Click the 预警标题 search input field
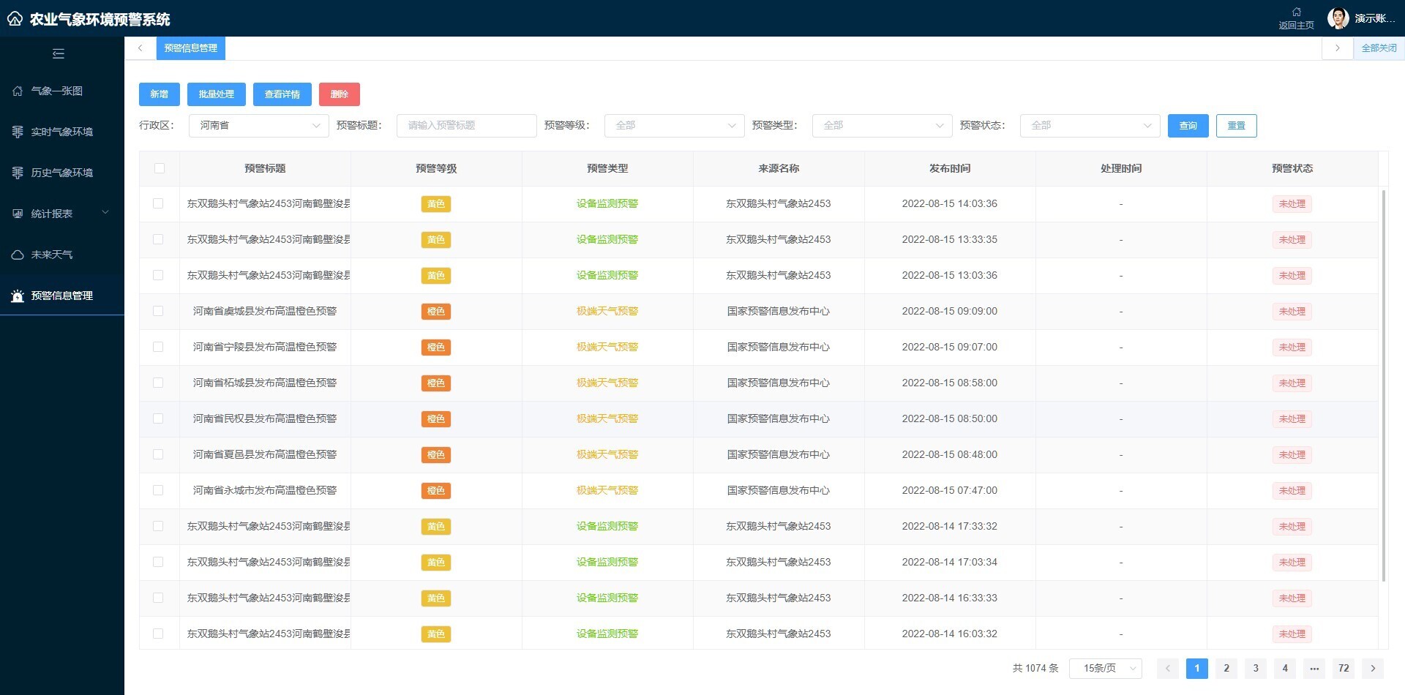Viewport: 1405px width, 695px height. click(x=466, y=125)
